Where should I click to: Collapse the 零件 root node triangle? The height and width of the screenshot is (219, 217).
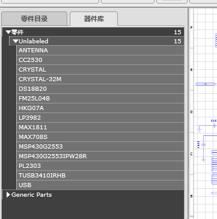tap(8, 32)
